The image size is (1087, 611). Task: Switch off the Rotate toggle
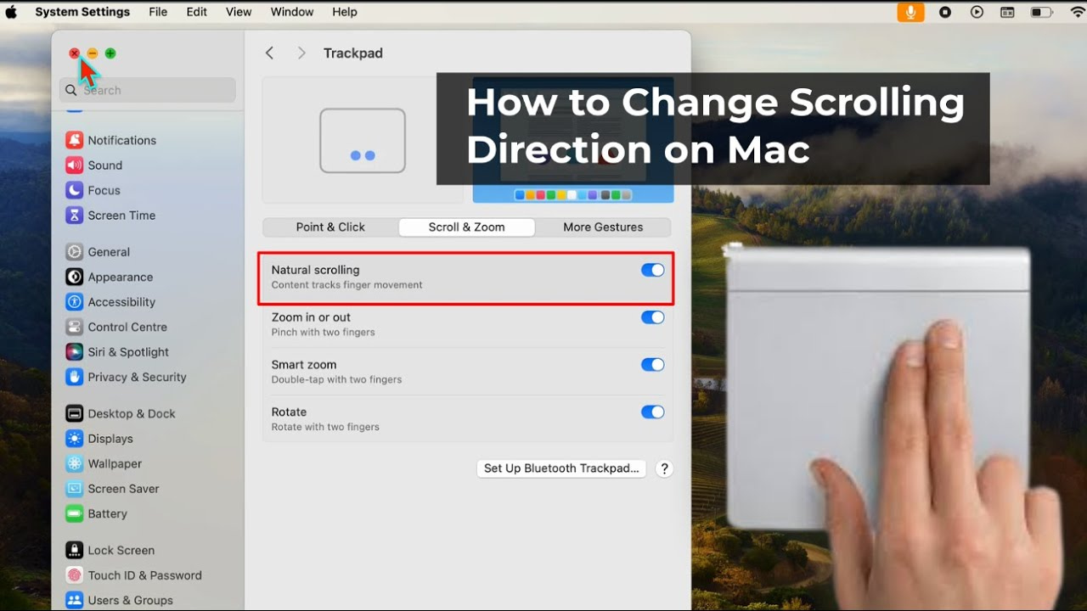[652, 412]
